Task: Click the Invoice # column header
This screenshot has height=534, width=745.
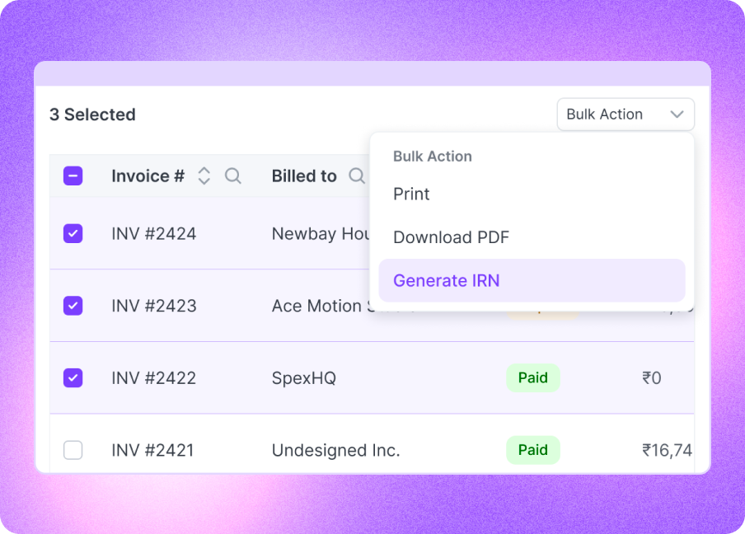Action: tap(148, 176)
